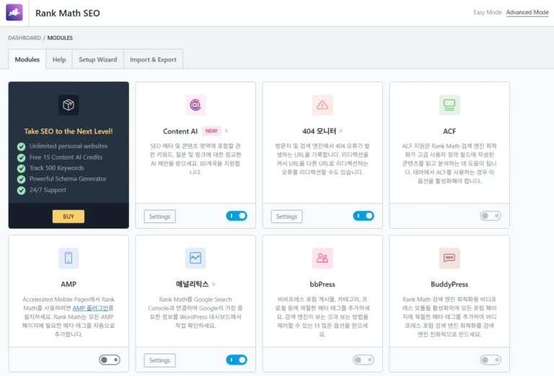Click the yellow BUY button

click(x=69, y=217)
